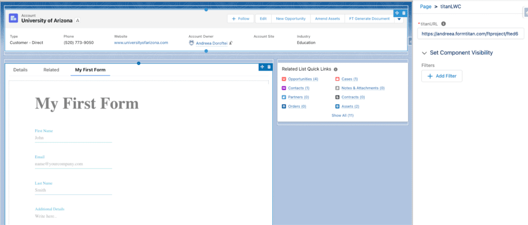Image resolution: width=528 pixels, height=225 pixels.
Task: Click move handle on the tabs component
Action: pyautogui.click(x=262, y=67)
